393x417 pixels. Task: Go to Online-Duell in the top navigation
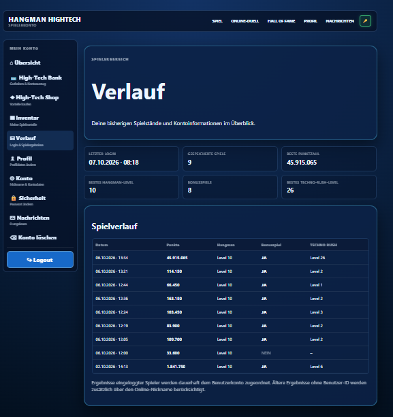pyautogui.click(x=245, y=21)
